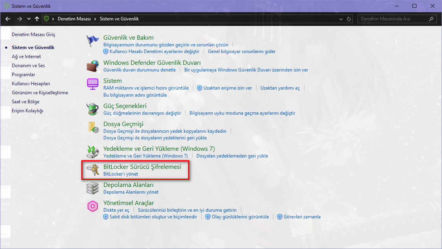Click RAM miktarını ve işlemci hızını görüntüle
The height and width of the screenshot is (249, 442).
[x=146, y=88]
